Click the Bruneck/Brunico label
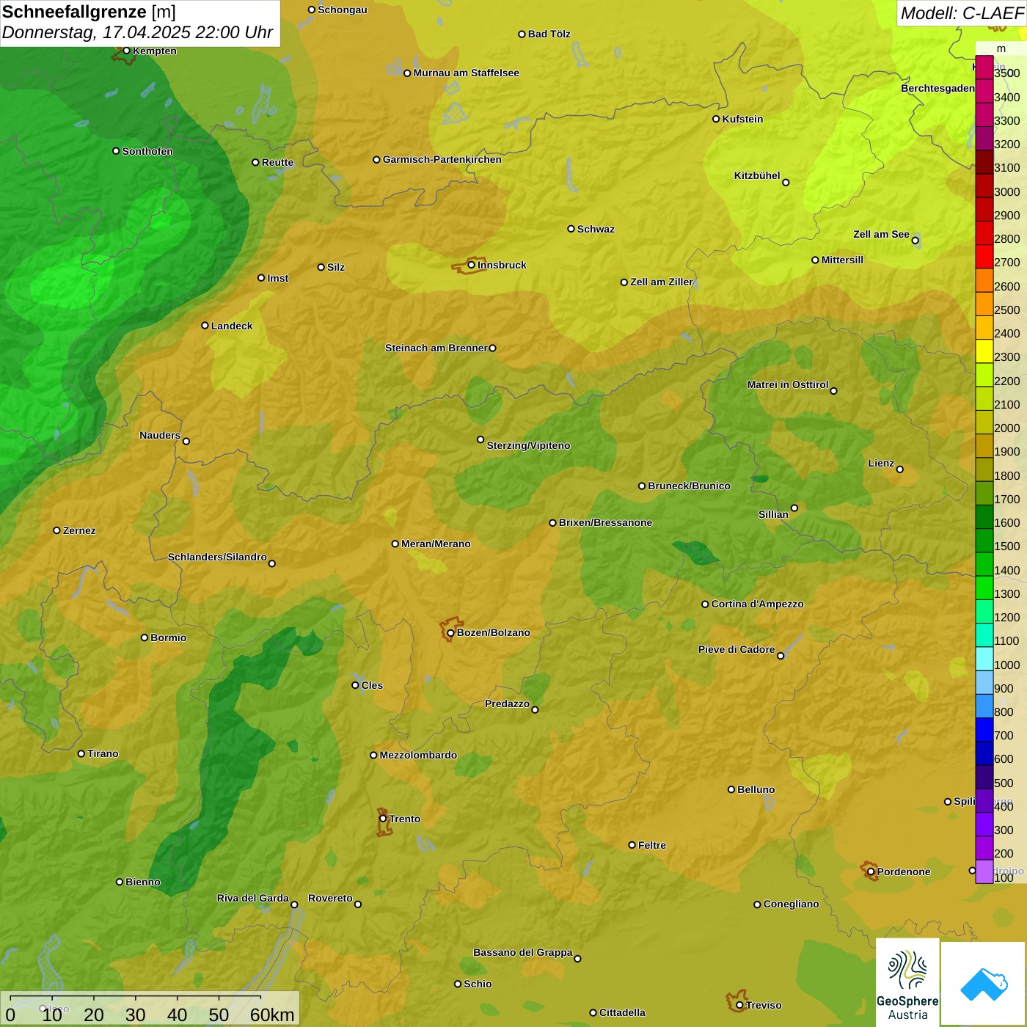 click(x=689, y=486)
